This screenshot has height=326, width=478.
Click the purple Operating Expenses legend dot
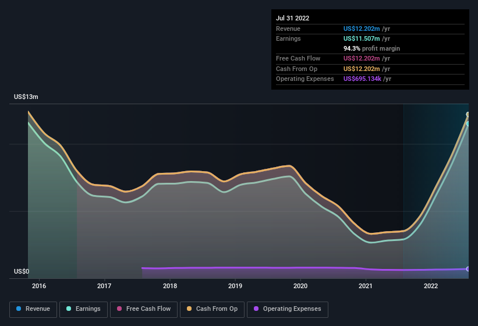click(x=256, y=309)
